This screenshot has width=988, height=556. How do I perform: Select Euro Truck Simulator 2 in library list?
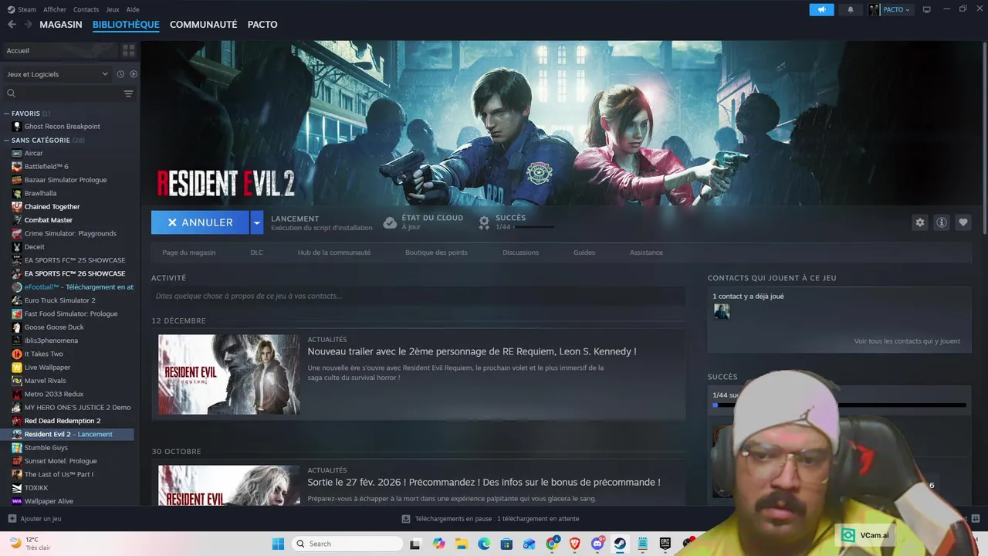point(60,300)
